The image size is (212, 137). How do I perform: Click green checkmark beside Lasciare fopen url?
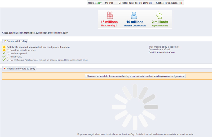4,53
